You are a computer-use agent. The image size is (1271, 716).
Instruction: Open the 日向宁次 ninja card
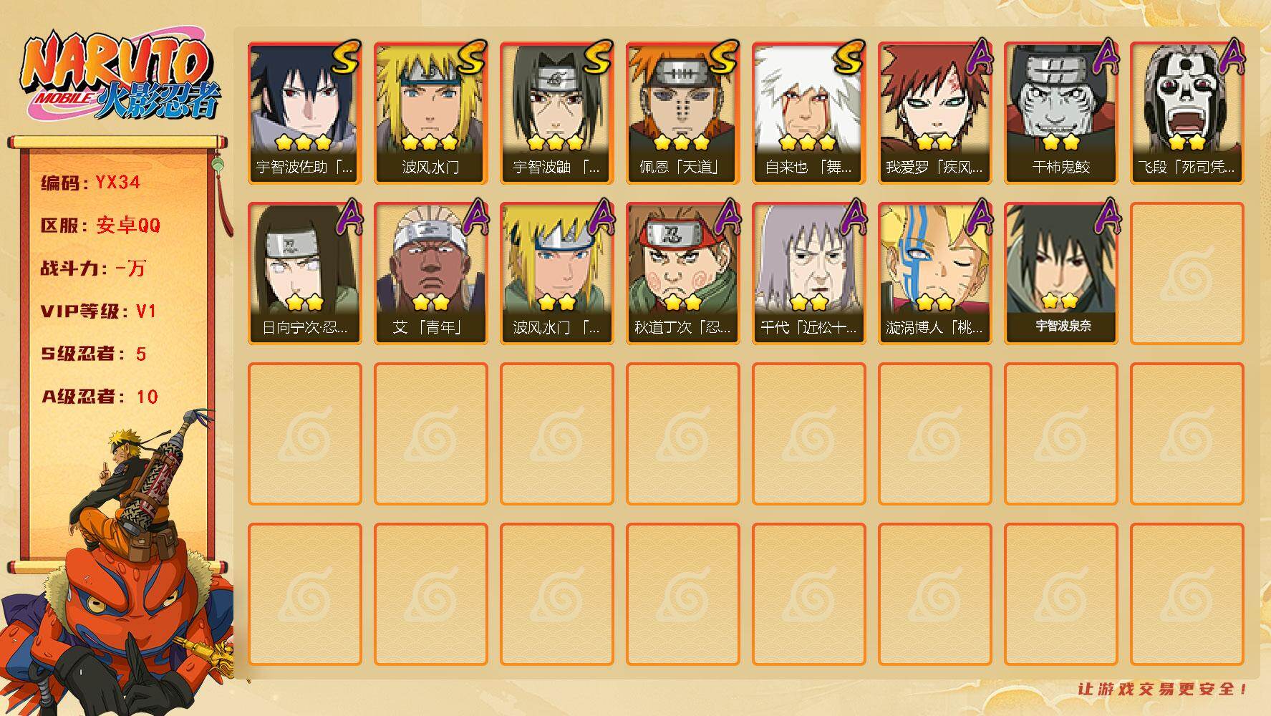(x=304, y=273)
